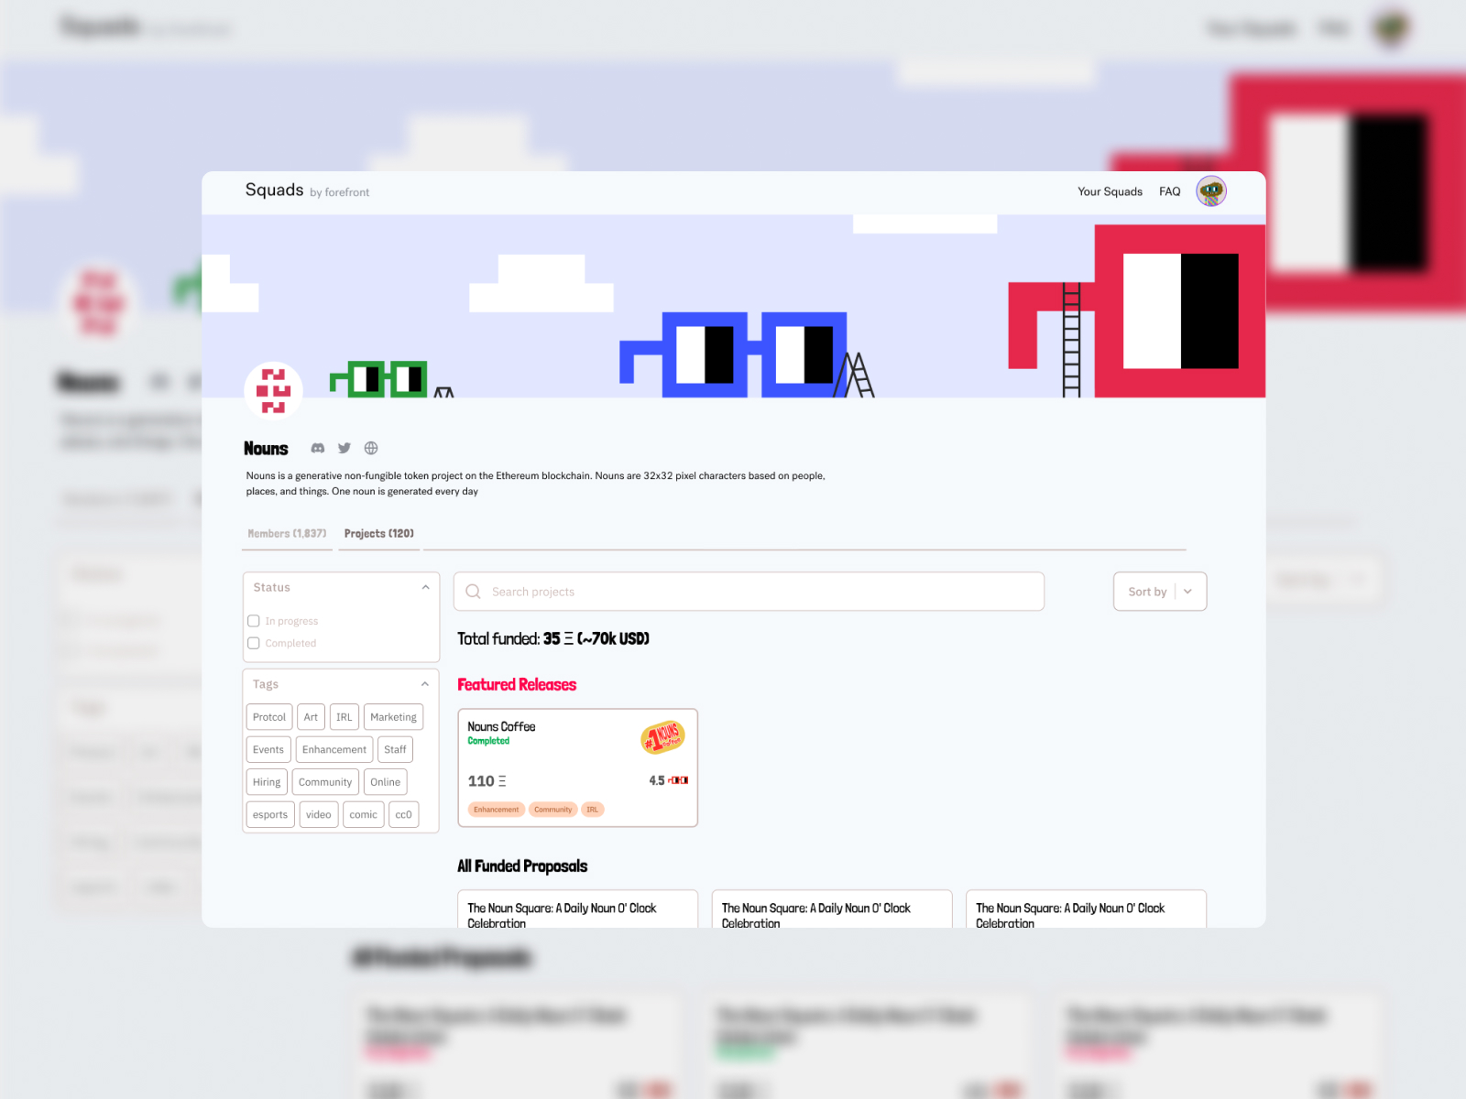
Task: Check the In progress status filter
Action: (x=254, y=621)
